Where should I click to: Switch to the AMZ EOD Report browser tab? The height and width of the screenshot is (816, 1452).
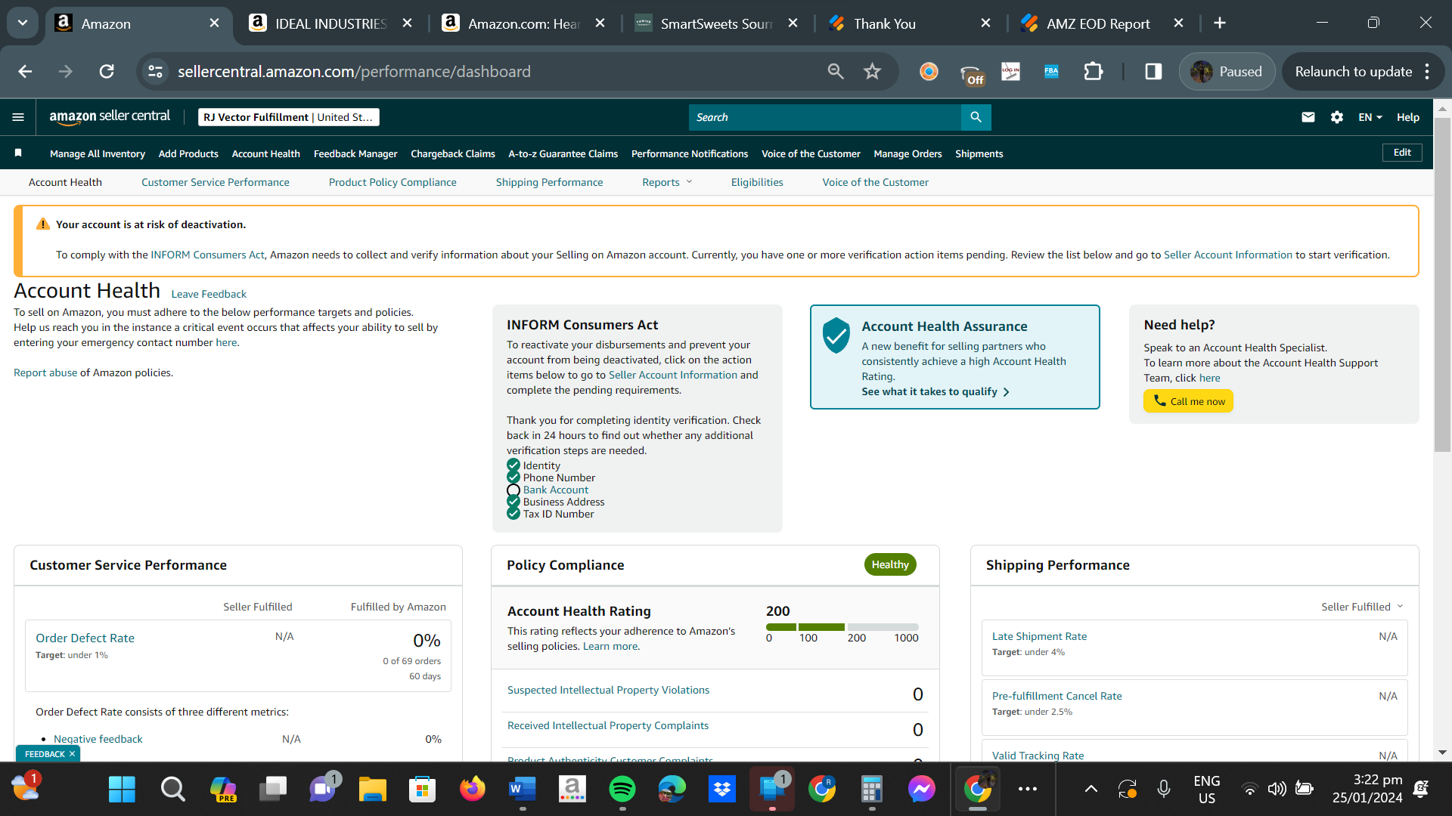pos(1102,23)
